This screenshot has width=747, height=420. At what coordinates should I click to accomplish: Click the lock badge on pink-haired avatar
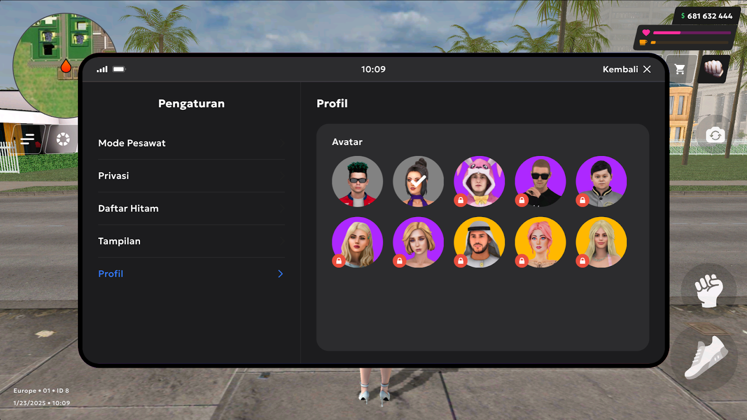tap(521, 261)
